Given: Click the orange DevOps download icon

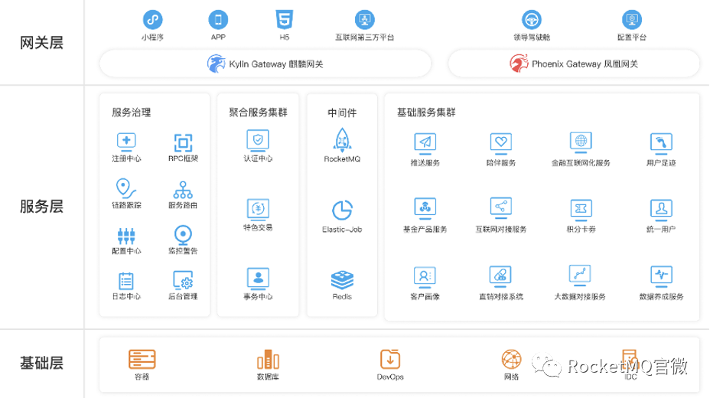Looking at the screenshot, I should pos(390,360).
